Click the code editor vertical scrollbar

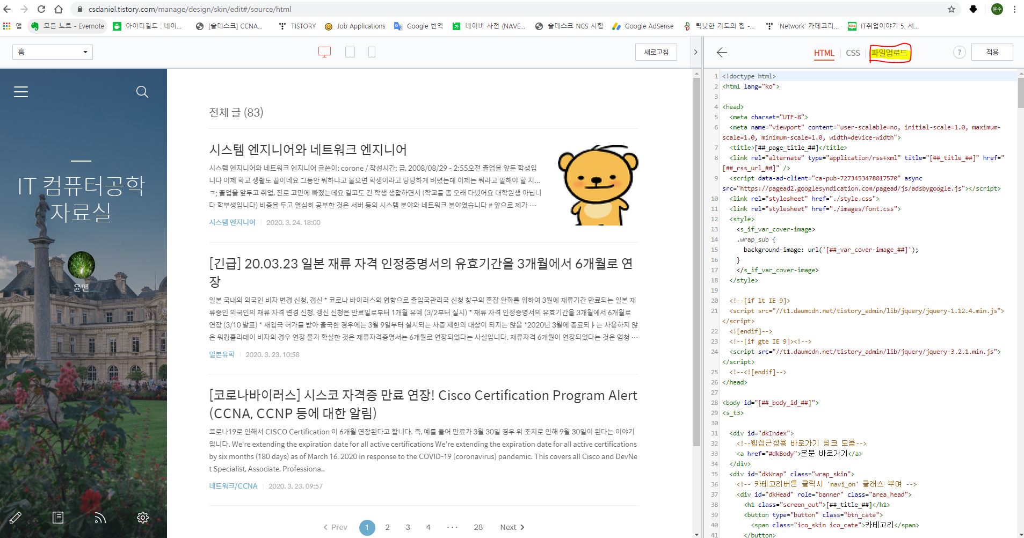click(1020, 93)
